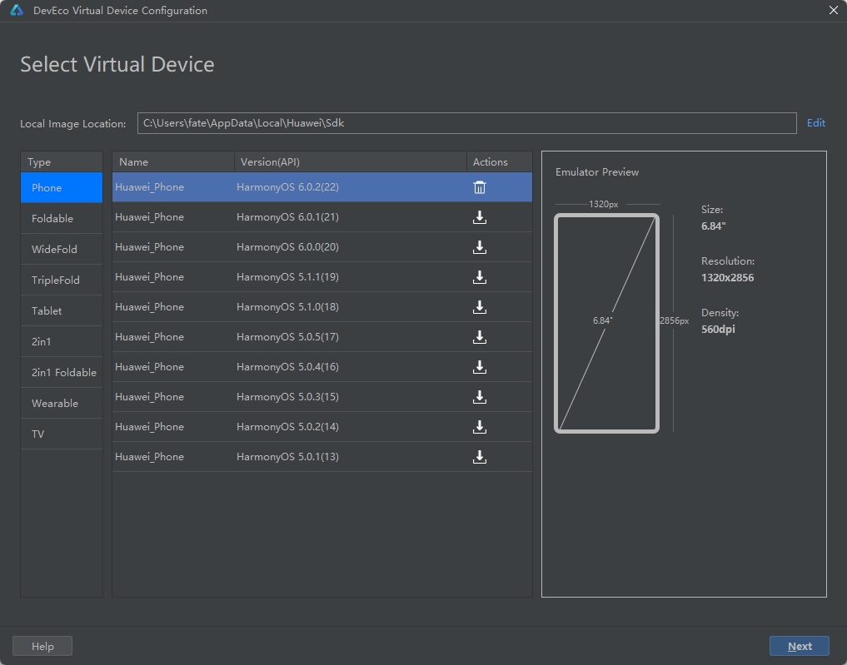
Task: Download the HarmonyOS 5.0.2(14) image
Action: [x=480, y=427]
